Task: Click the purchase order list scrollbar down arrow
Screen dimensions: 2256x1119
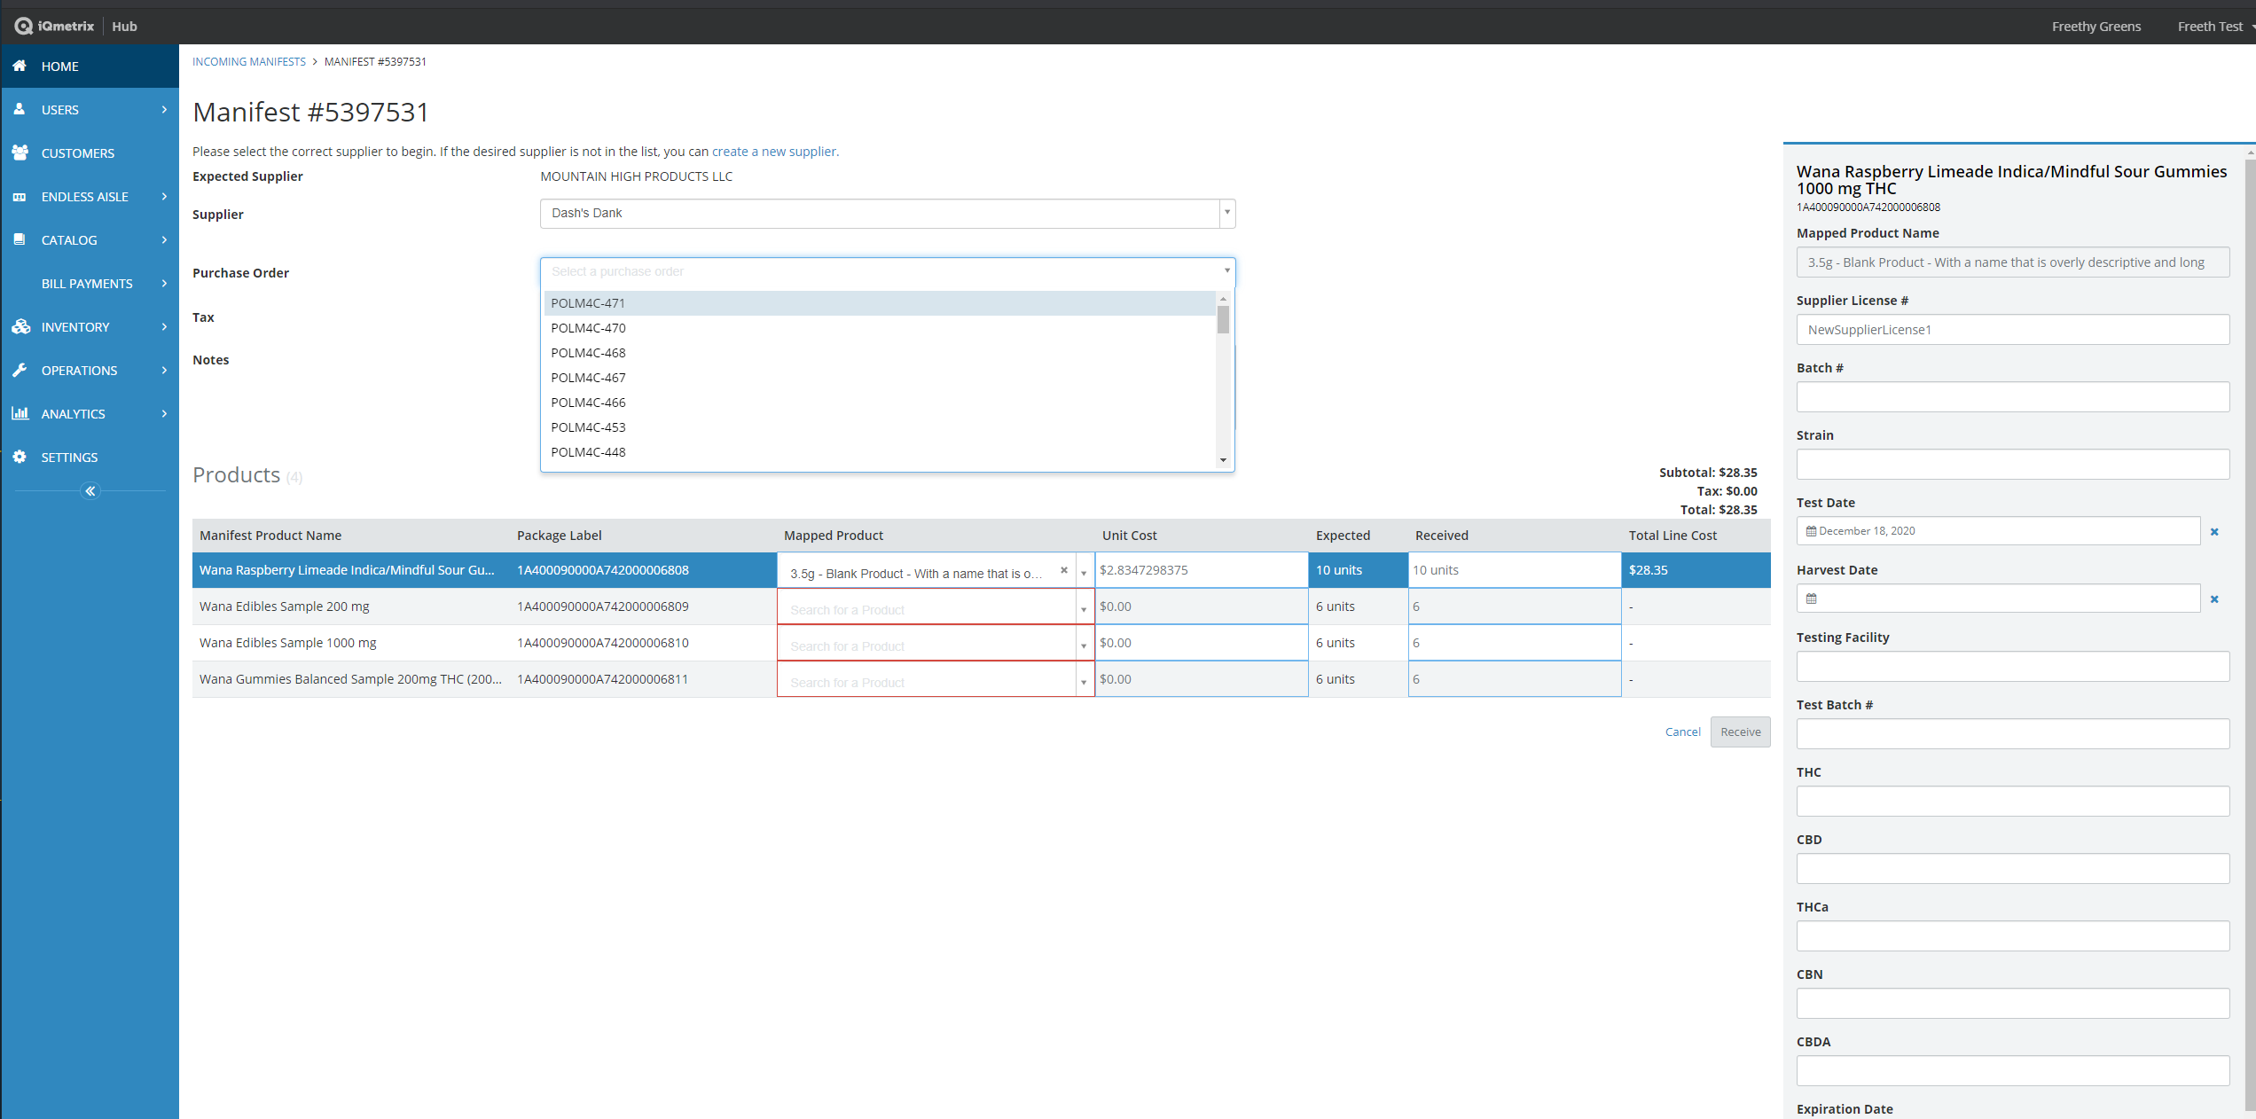Action: (x=1223, y=460)
